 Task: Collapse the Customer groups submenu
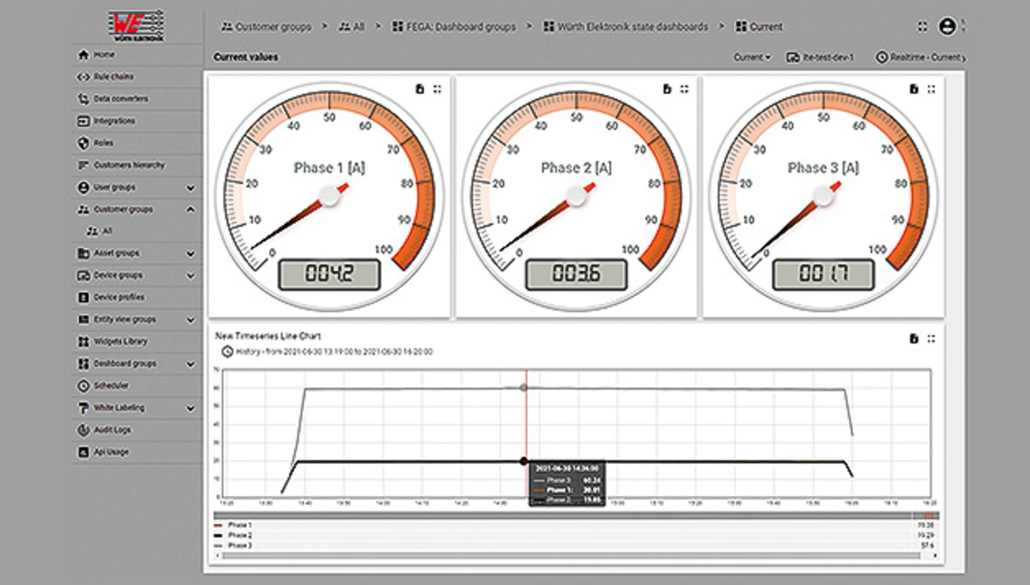[x=191, y=210]
